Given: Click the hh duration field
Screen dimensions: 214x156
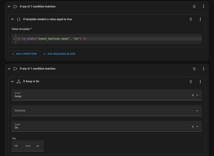Looking at the screenshot, I should point(16,146).
